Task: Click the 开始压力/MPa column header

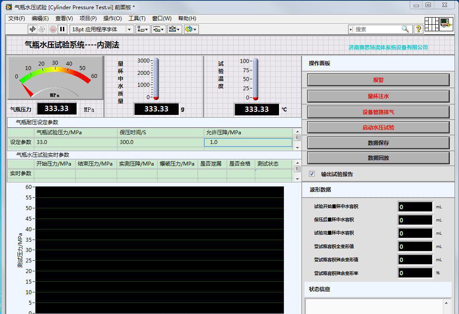Action: [x=55, y=164]
